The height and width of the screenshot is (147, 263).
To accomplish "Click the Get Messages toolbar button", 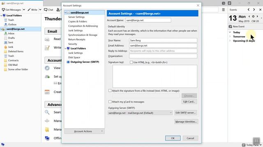I will point(12,10).
